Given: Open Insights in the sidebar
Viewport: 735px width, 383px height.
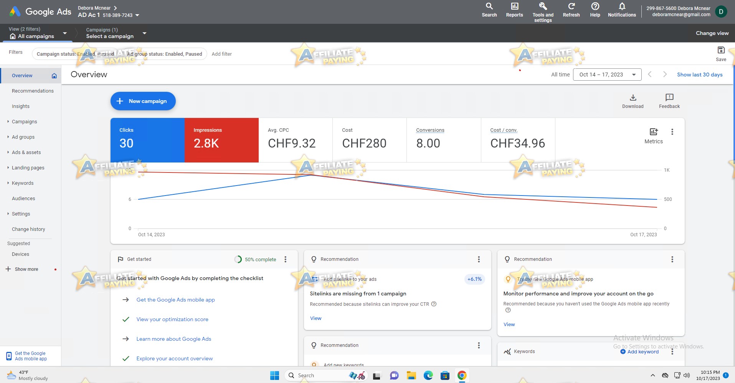Looking at the screenshot, I should click(x=21, y=106).
